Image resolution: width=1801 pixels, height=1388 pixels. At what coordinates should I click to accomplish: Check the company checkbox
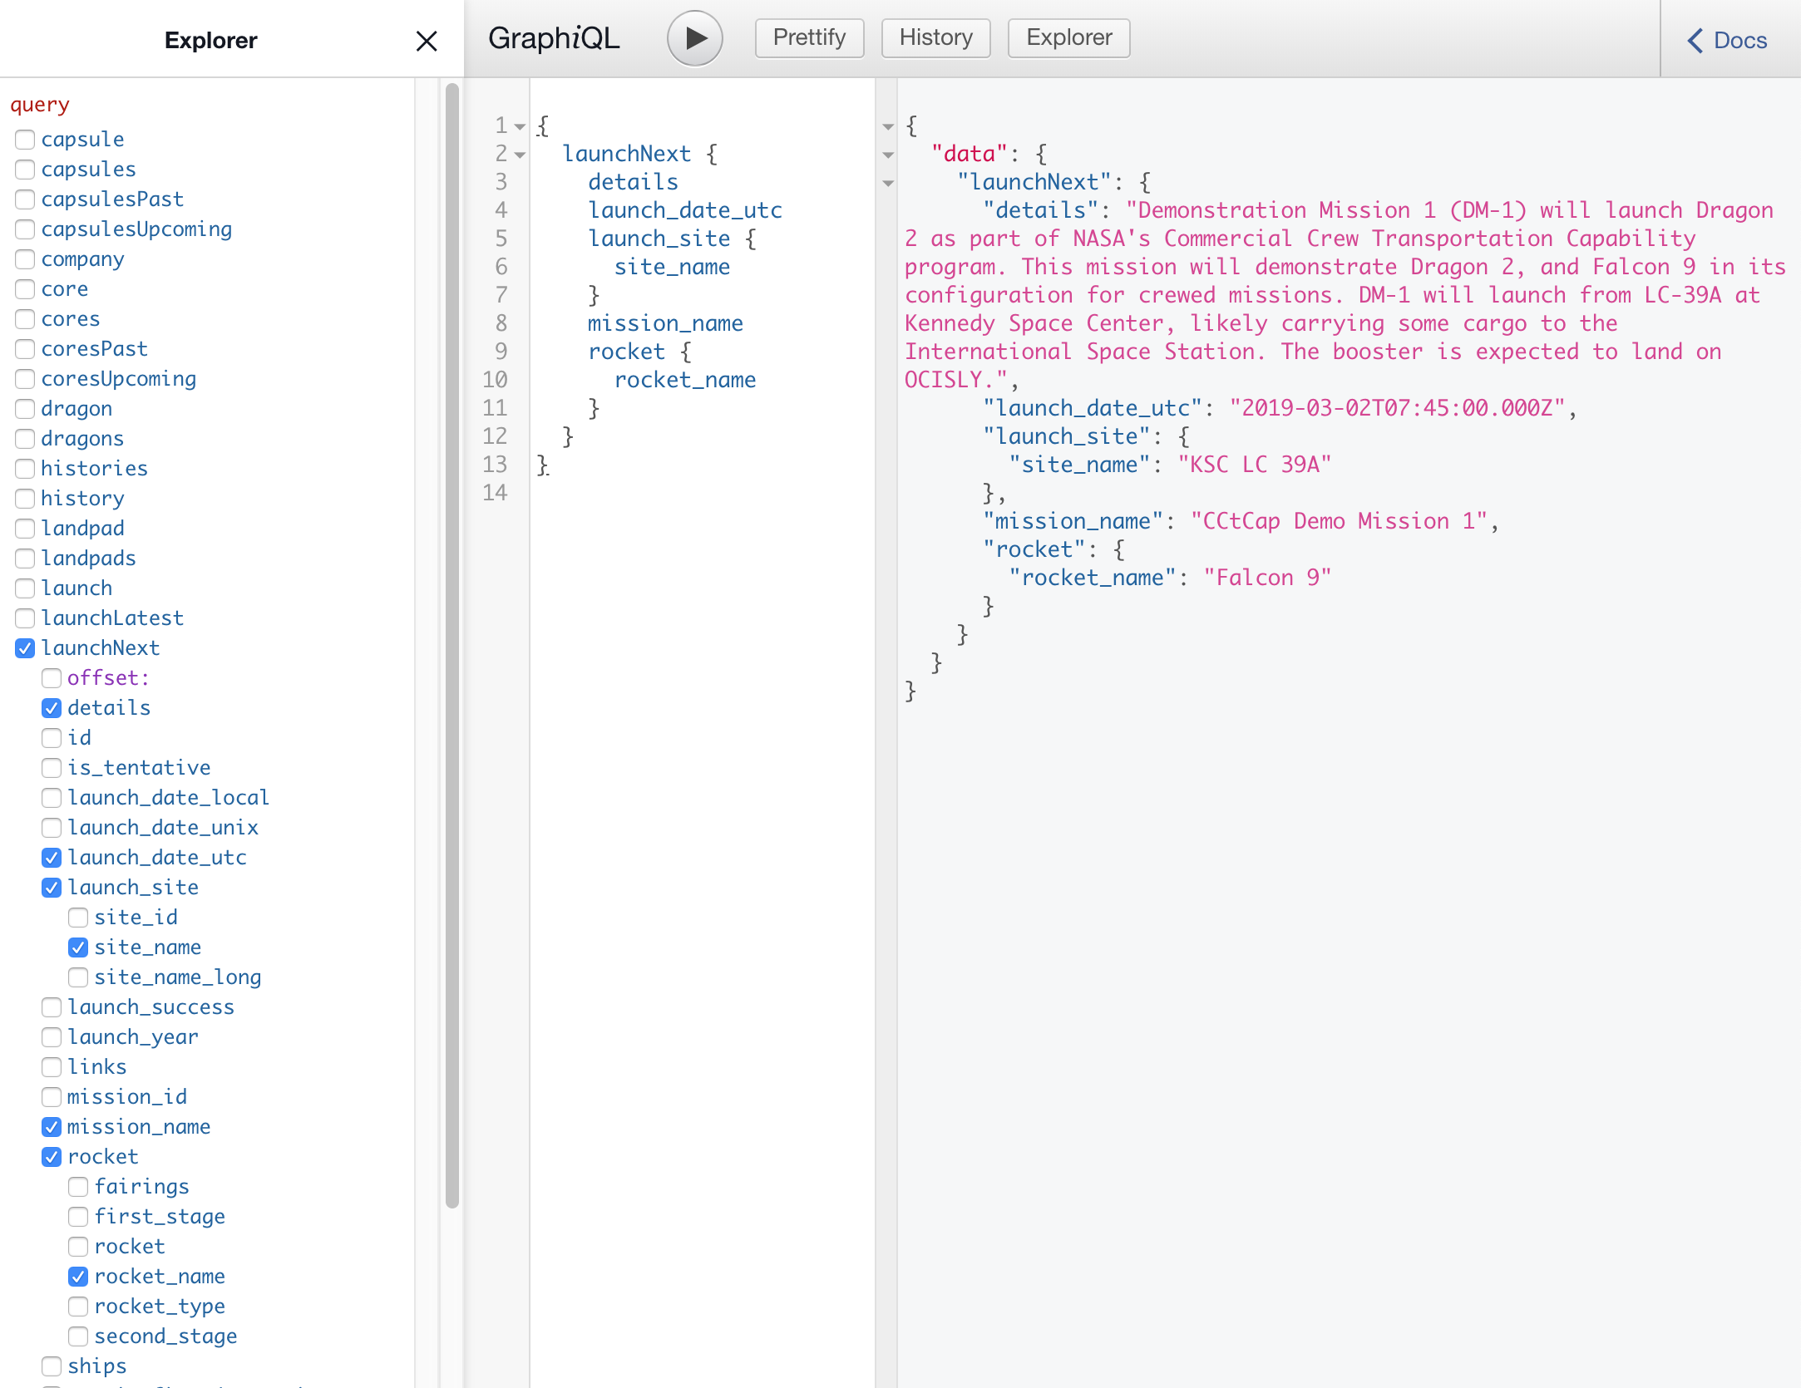[x=25, y=259]
